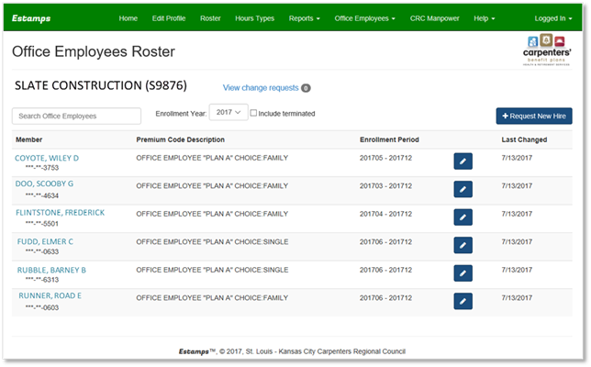
Task: Open the COYOTE, WILEY D member link
Action: [47, 158]
